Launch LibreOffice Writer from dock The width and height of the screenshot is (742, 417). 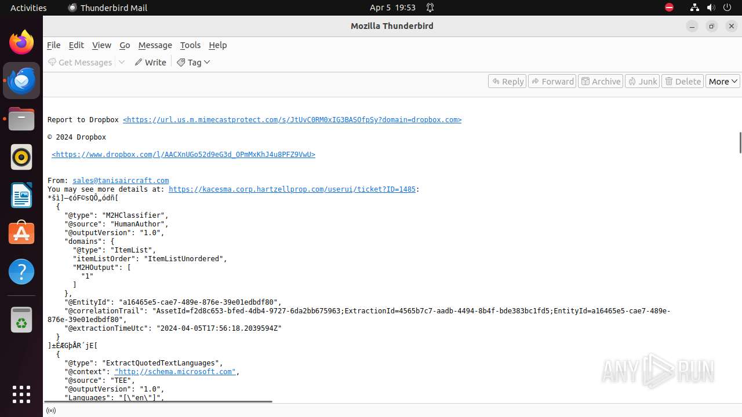click(x=21, y=195)
